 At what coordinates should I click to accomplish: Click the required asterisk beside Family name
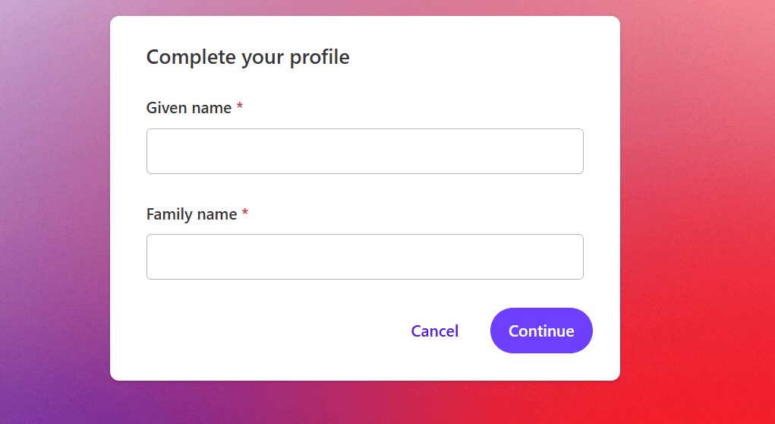pyautogui.click(x=245, y=214)
